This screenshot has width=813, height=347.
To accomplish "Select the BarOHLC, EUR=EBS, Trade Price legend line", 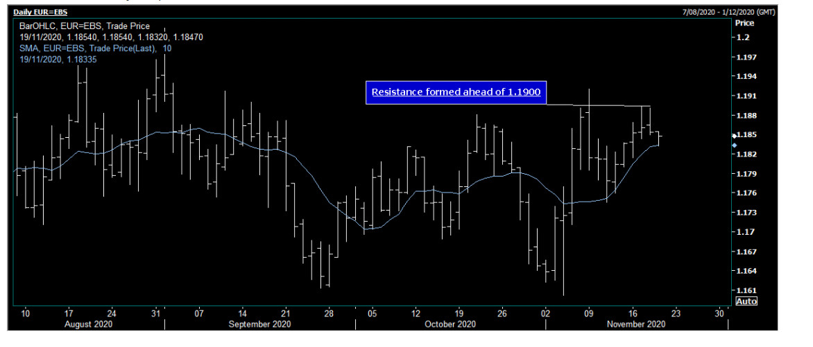I will click(x=84, y=26).
